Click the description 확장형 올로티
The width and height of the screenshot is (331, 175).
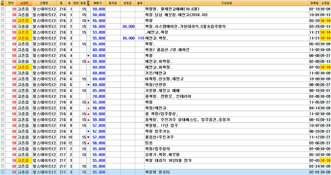[157, 172]
